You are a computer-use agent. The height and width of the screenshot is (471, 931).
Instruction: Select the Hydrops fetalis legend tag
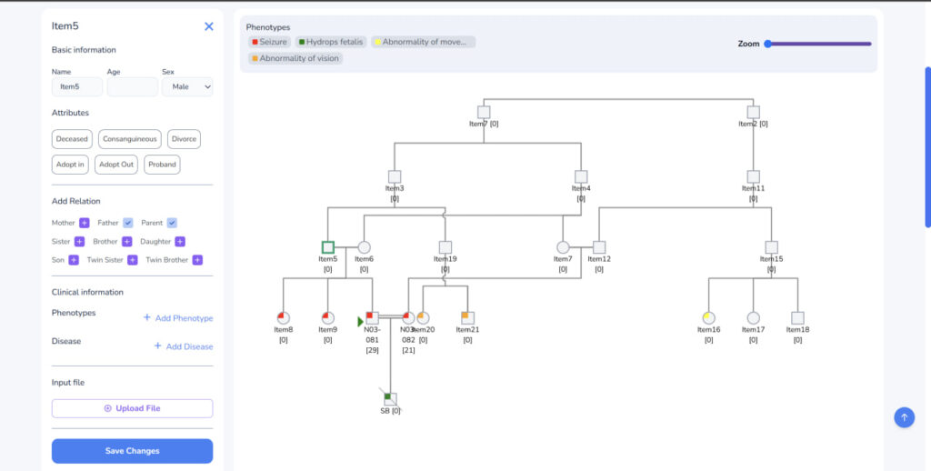click(x=331, y=42)
